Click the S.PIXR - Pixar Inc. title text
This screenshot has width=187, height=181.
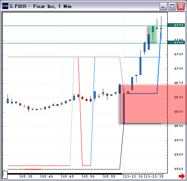pyautogui.click(x=40, y=6)
